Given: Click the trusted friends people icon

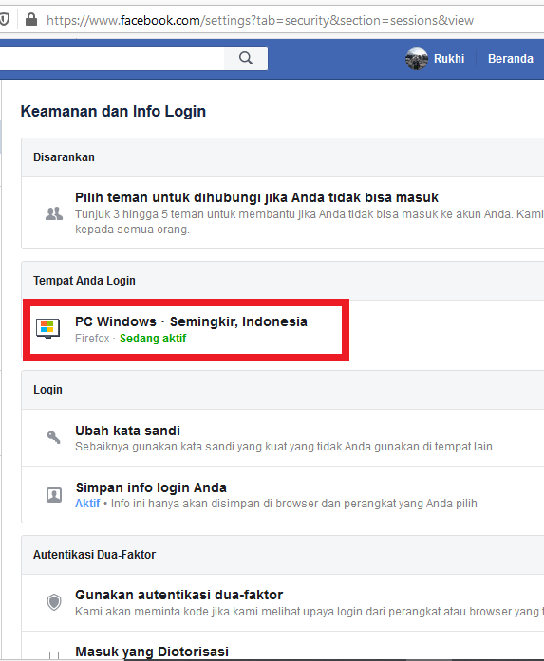Looking at the screenshot, I should pyautogui.click(x=54, y=213).
